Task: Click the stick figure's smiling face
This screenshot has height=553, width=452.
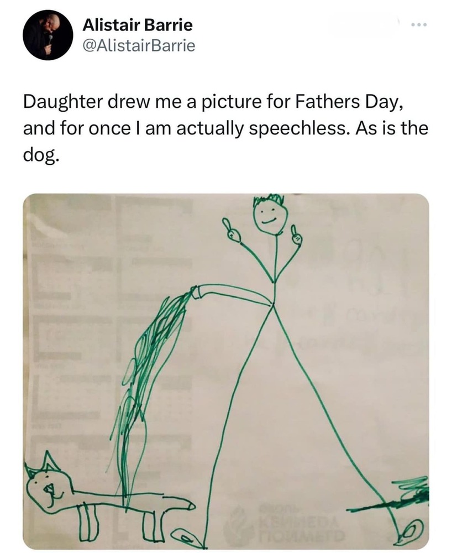Action: 271,216
